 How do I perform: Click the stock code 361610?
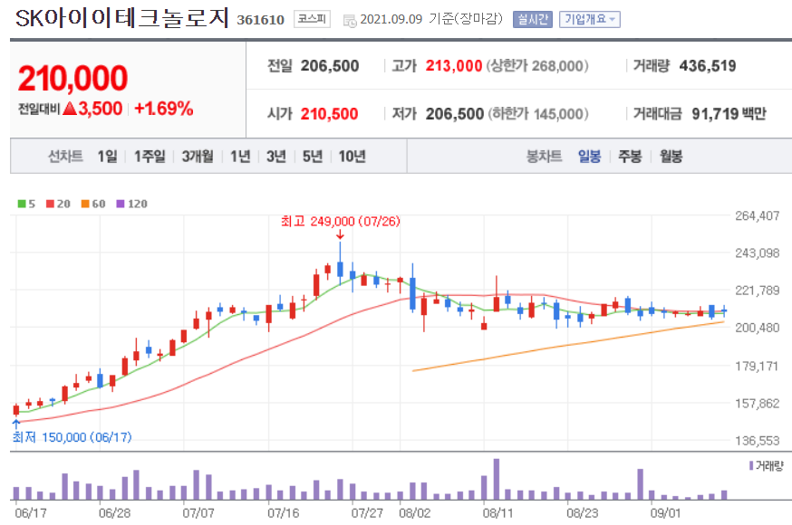[260, 20]
